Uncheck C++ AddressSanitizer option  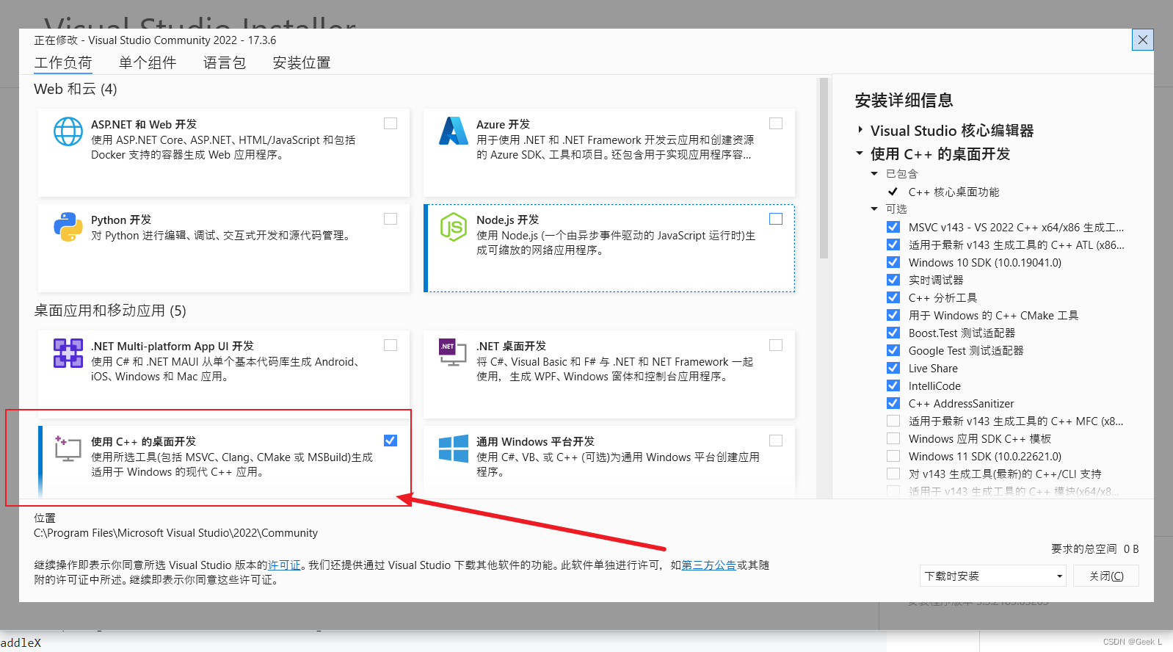coord(893,403)
